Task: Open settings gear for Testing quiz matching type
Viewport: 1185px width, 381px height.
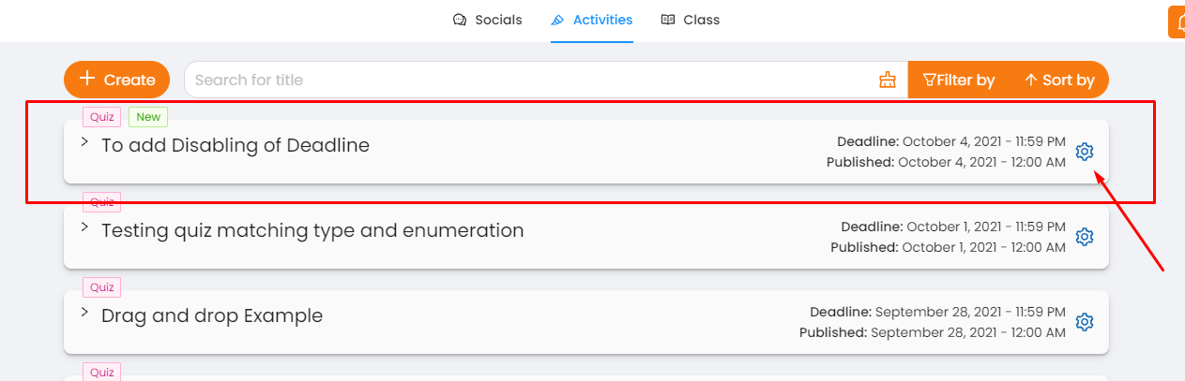Action: [x=1085, y=237]
